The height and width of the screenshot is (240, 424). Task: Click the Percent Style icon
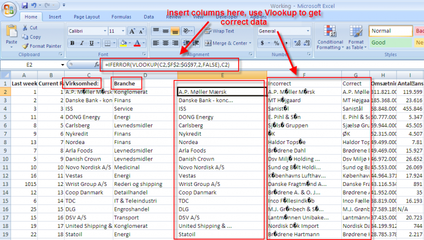click(x=276, y=43)
